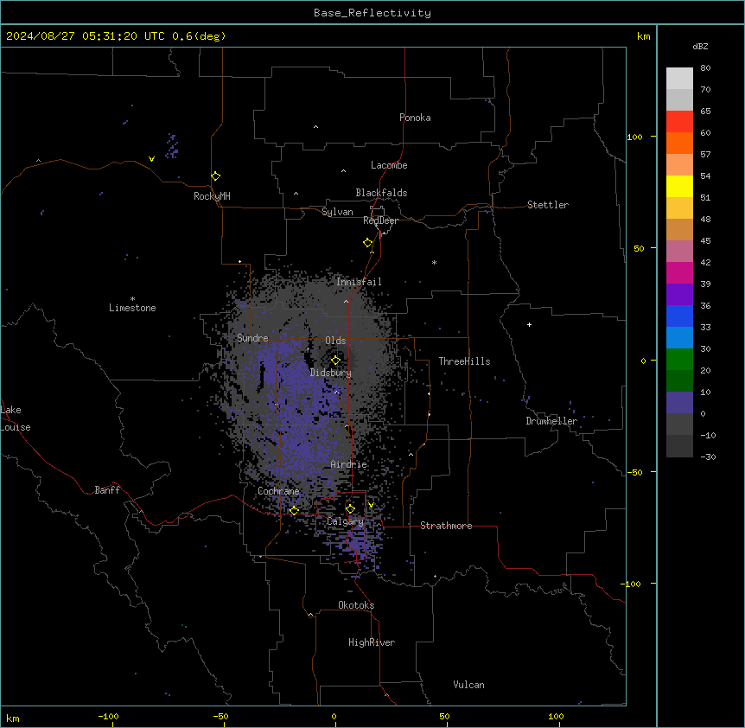Screen dimensions: 745x728
Task: Click the HighRiver town label
Action: [372, 642]
